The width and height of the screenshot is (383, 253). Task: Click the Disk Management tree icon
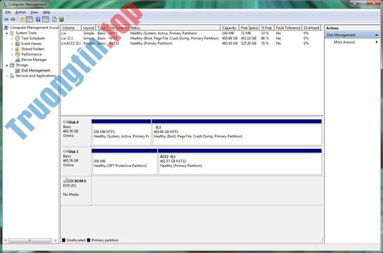(18, 71)
